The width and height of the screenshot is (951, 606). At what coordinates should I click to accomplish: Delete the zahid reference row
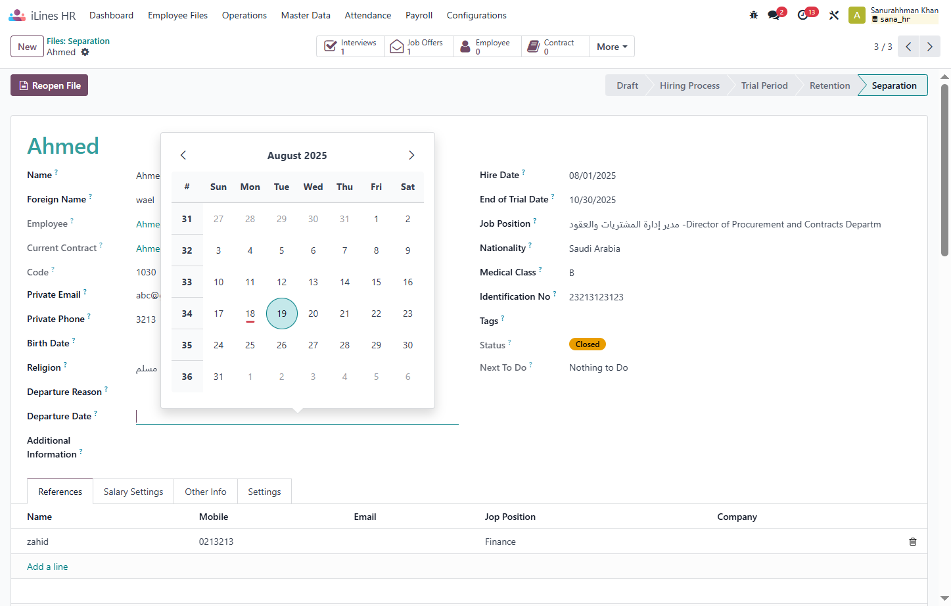(913, 542)
